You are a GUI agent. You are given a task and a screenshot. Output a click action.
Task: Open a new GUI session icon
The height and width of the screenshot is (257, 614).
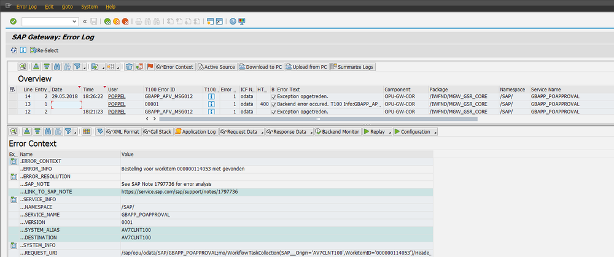point(211,21)
